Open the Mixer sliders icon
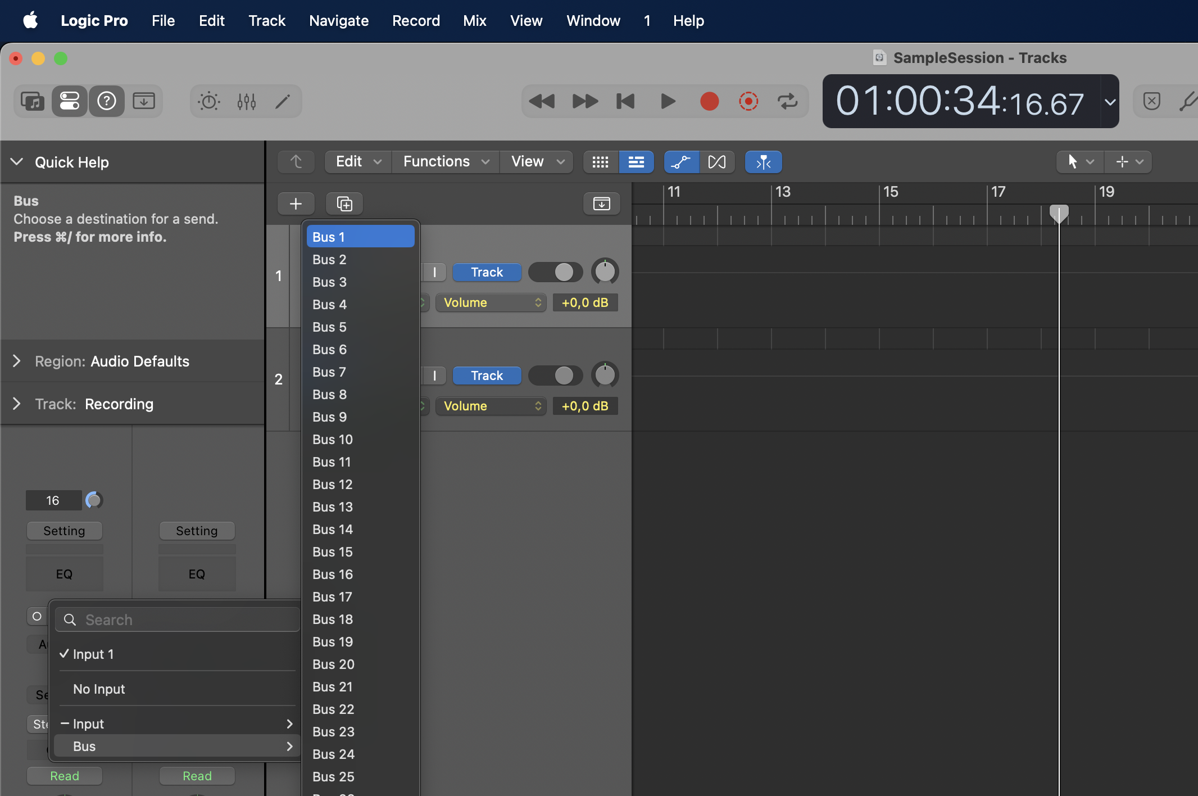 click(x=247, y=101)
